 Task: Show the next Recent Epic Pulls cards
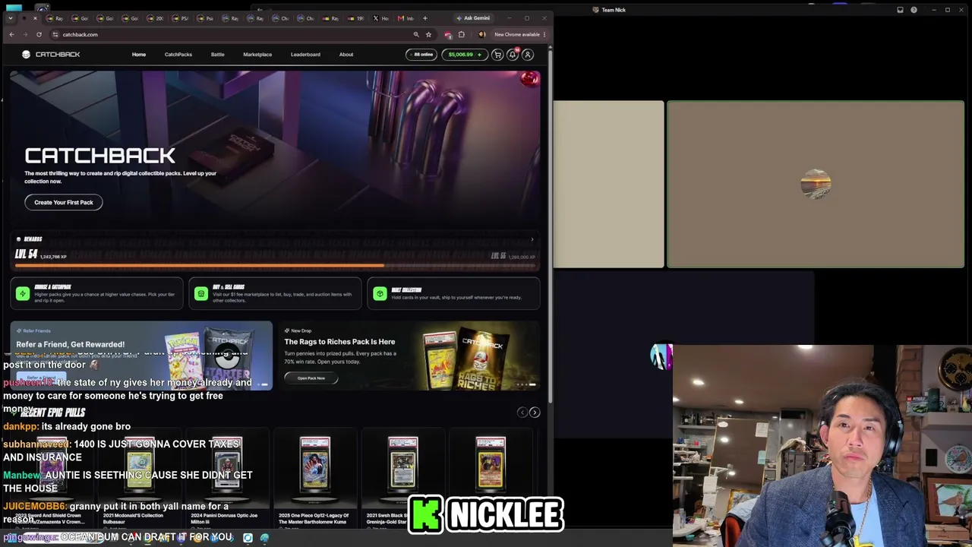pyautogui.click(x=535, y=412)
